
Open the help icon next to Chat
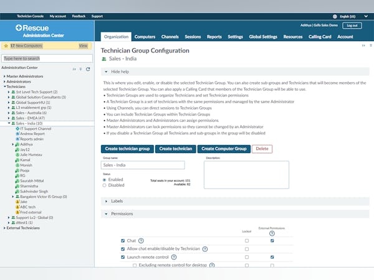coord(141,241)
